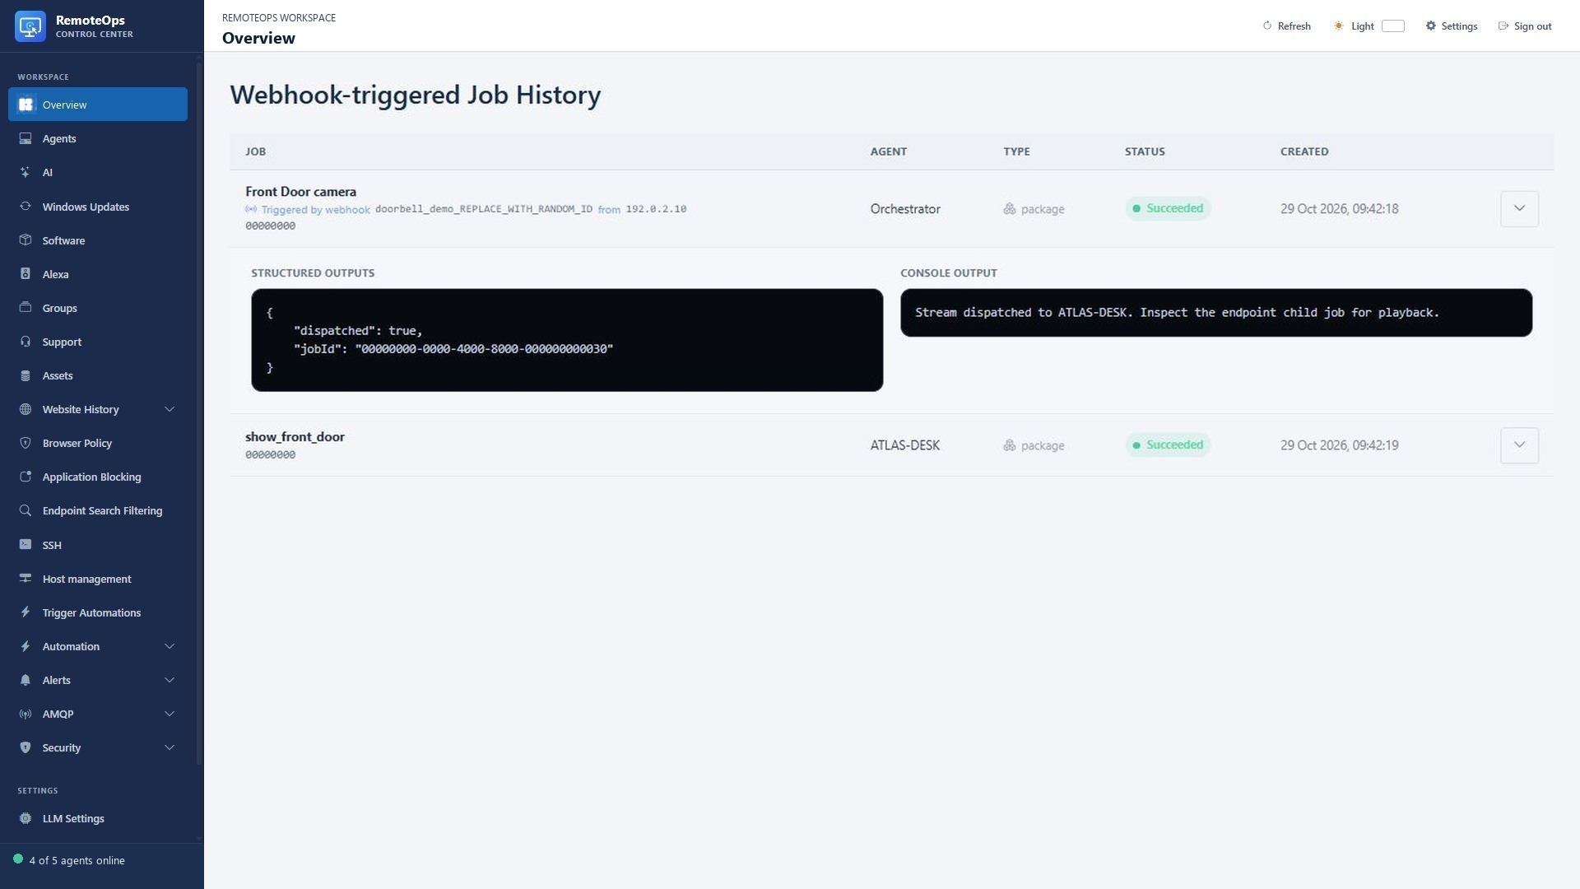The image size is (1580, 889).
Task: Click the LLM Settings gear icon
Action: (x=26, y=818)
